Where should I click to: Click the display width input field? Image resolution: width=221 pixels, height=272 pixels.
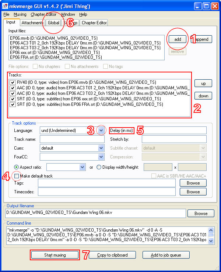(158, 167)
